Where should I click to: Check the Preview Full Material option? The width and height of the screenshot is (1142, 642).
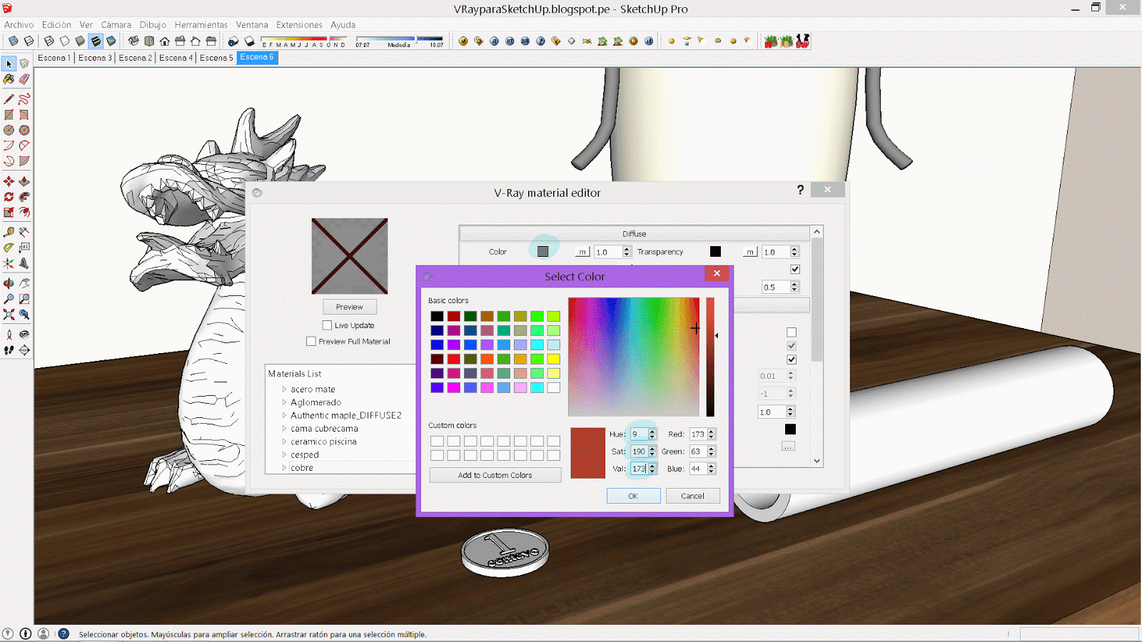(311, 341)
